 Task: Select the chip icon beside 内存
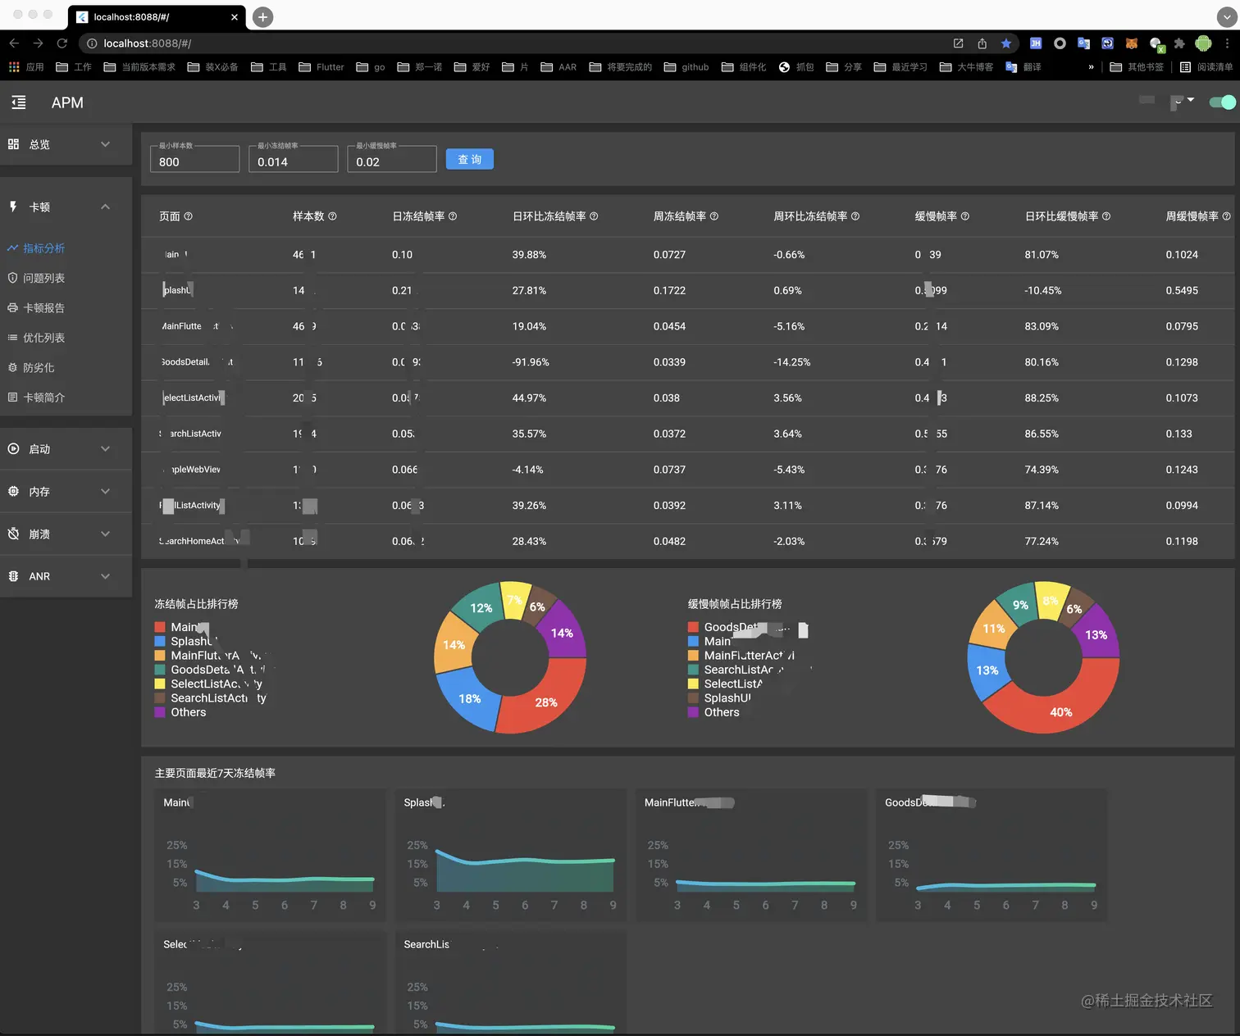[x=13, y=491]
